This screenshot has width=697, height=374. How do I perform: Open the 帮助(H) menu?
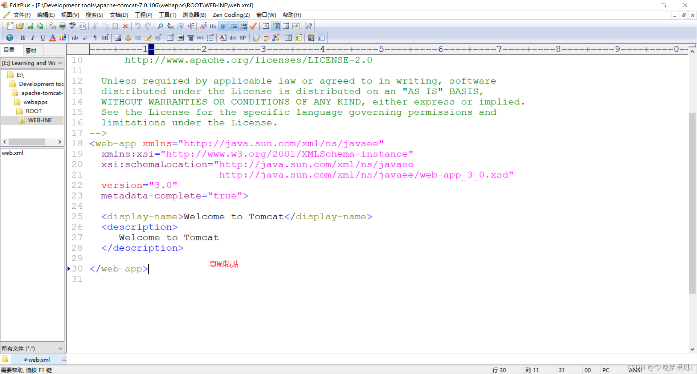pyautogui.click(x=292, y=15)
